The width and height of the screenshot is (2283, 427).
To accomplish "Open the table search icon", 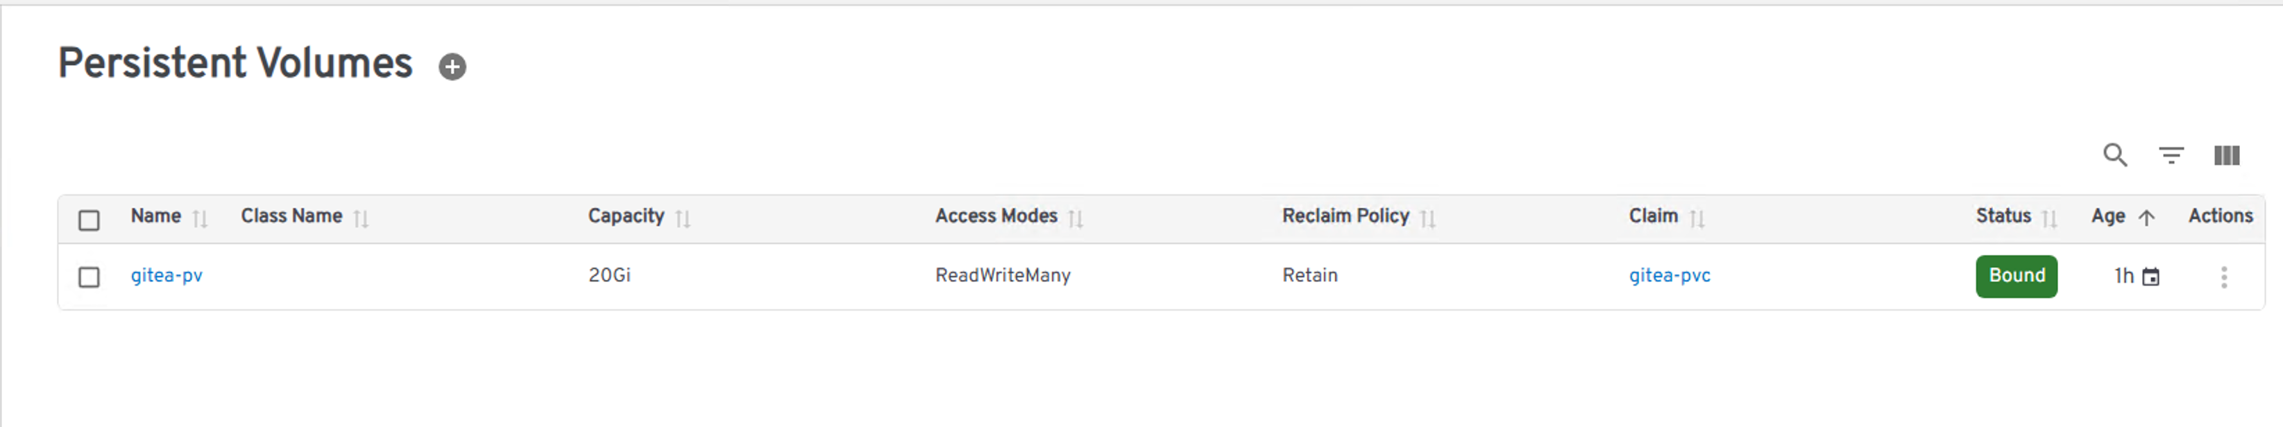I will tap(2114, 155).
